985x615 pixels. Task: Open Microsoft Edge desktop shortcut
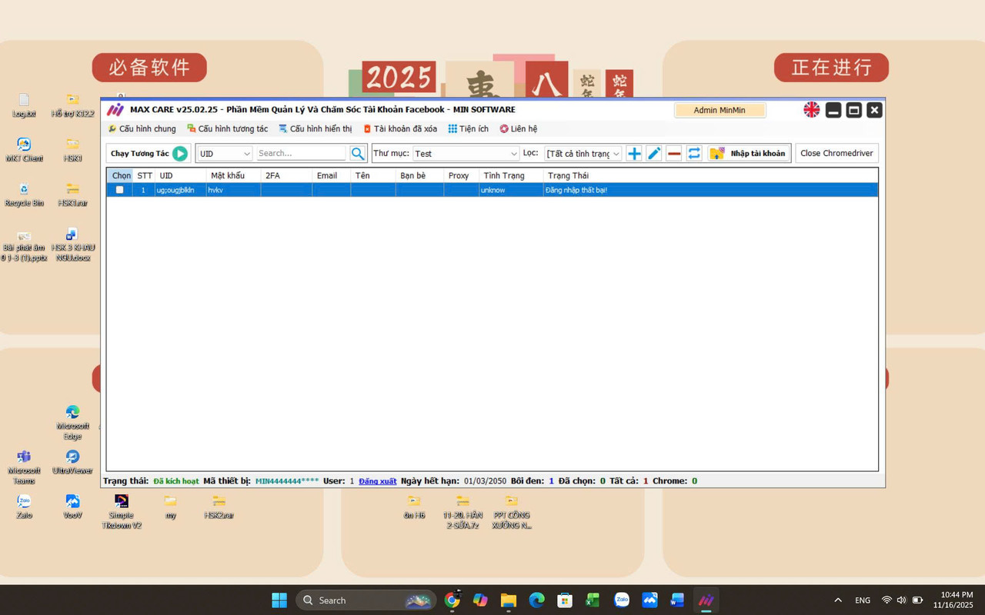(x=72, y=423)
